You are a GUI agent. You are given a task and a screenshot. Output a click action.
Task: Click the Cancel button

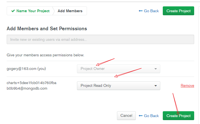click(126, 116)
